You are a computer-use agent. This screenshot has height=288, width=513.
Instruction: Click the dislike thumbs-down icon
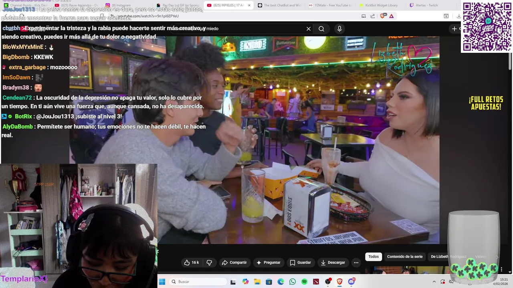coord(209,262)
